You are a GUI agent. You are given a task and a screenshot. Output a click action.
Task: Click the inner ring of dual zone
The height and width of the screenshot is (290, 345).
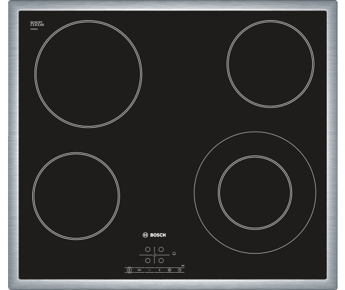tap(255, 192)
